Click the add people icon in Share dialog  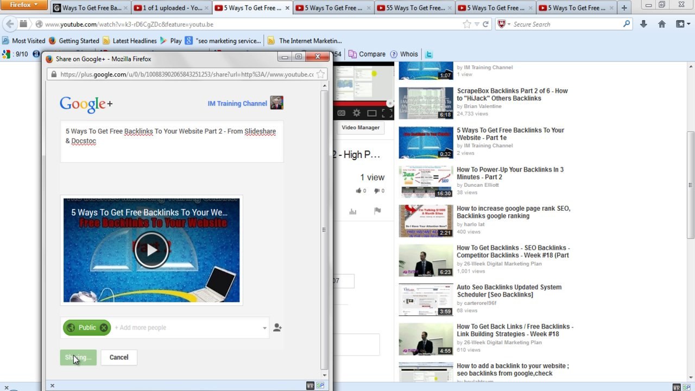[x=277, y=327]
